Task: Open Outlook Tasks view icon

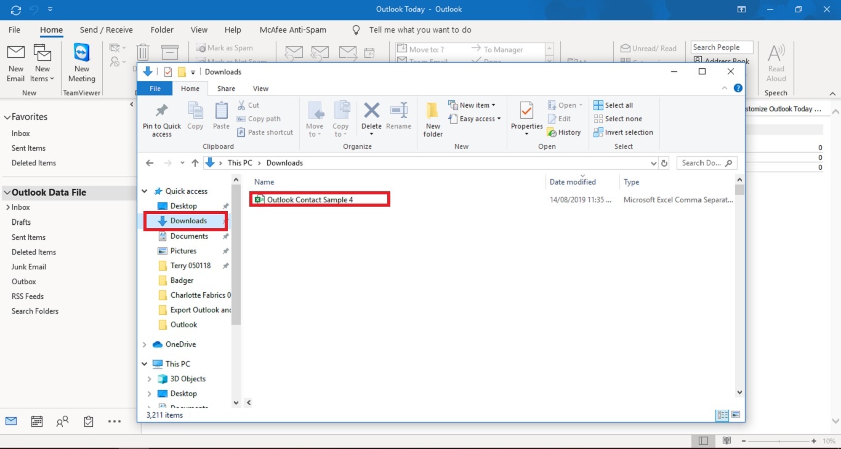Action: [89, 421]
